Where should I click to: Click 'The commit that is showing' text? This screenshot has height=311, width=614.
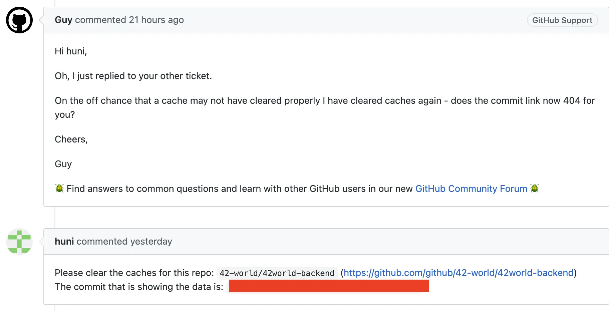[x=139, y=287]
